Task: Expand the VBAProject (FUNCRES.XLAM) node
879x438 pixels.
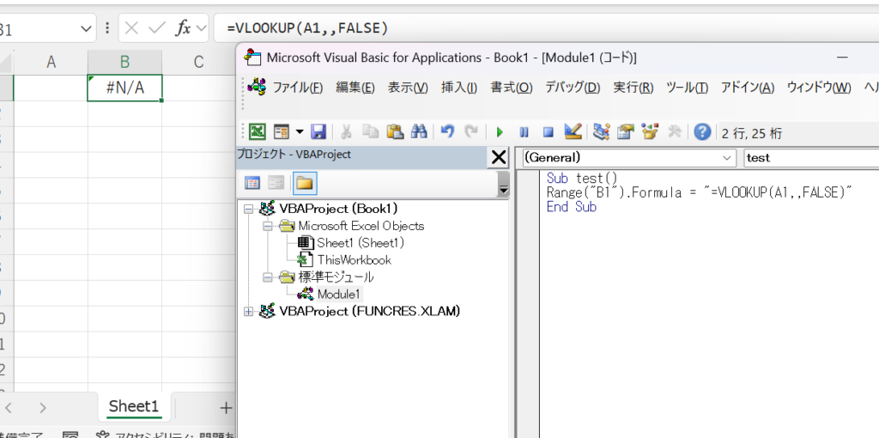Action: pos(250,311)
